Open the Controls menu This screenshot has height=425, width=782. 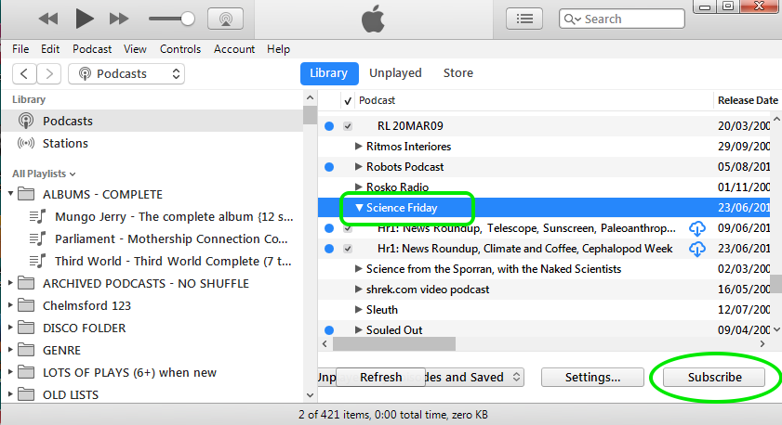tap(180, 49)
